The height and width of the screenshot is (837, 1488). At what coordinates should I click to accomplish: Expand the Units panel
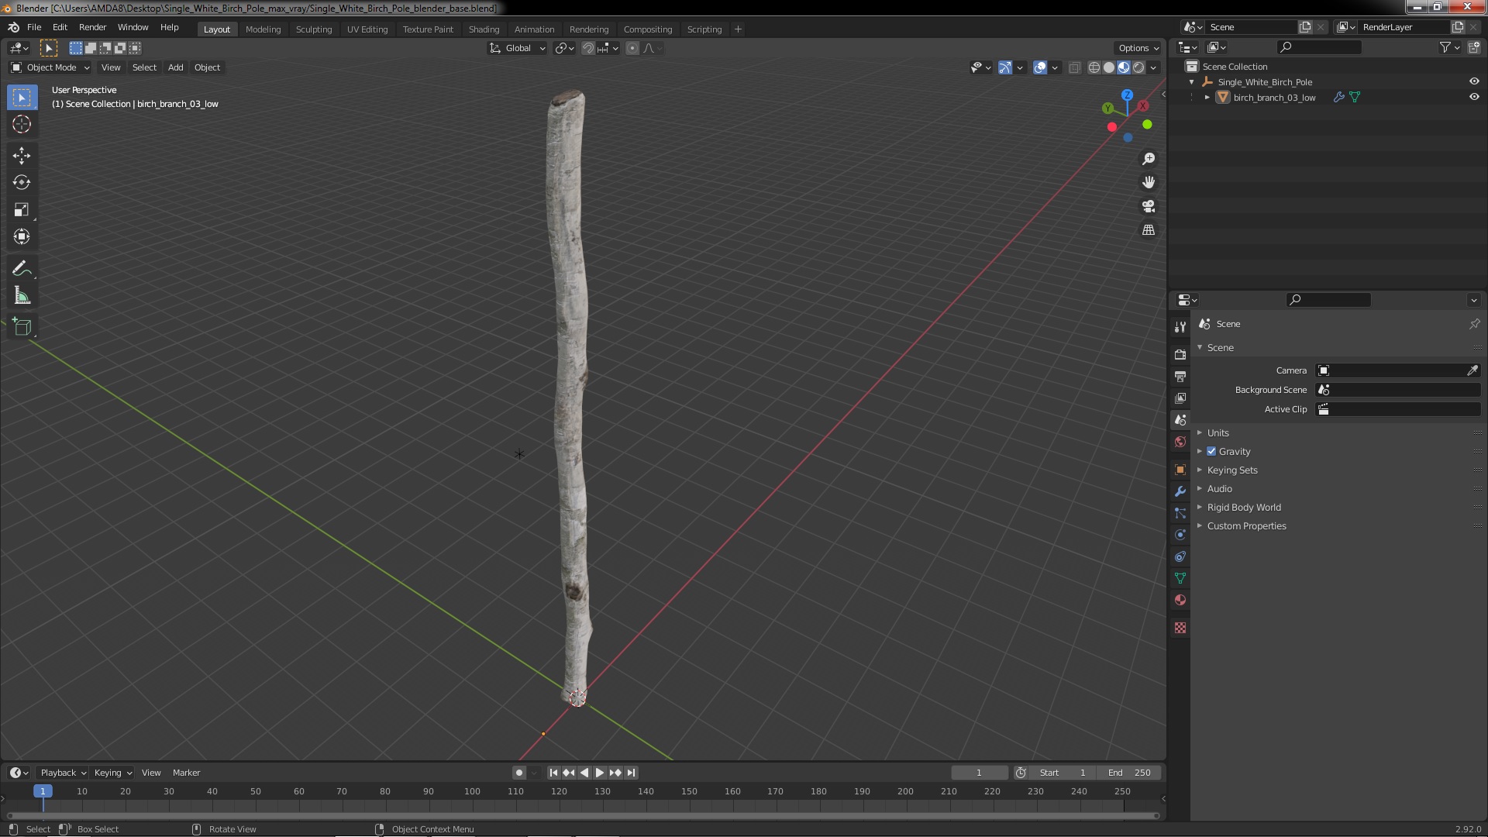tap(1218, 432)
